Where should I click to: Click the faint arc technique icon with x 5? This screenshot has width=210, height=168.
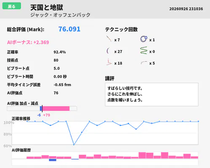pyautogui.click(x=144, y=62)
